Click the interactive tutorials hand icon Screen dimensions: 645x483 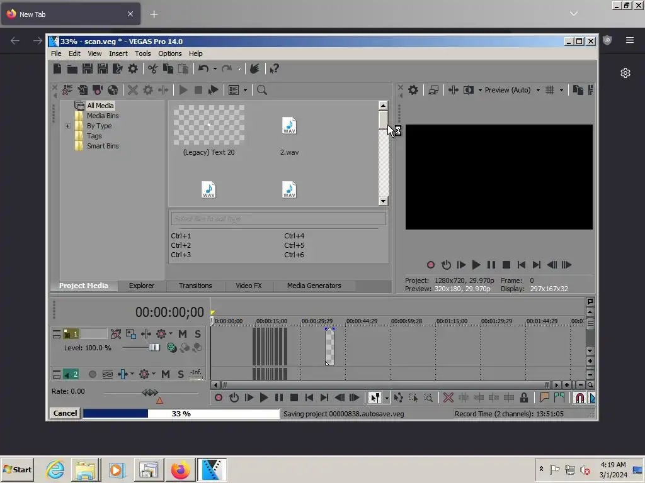(254, 69)
